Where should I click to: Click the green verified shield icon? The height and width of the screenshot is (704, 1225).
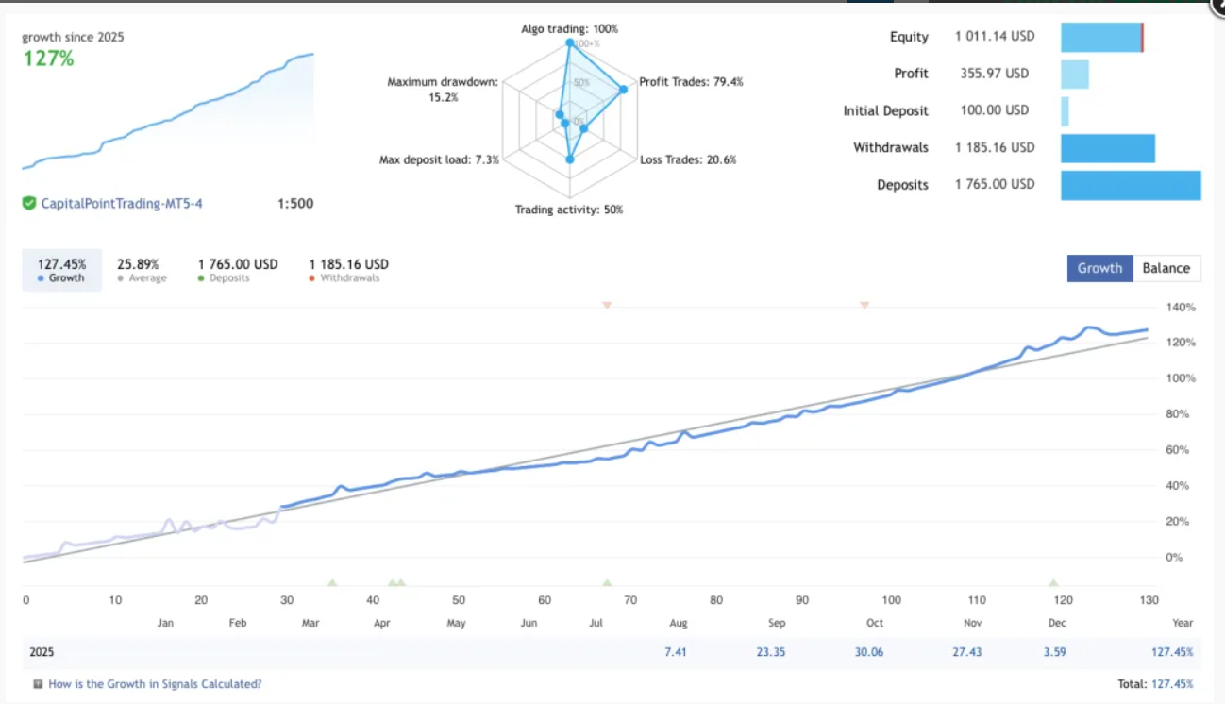[29, 203]
